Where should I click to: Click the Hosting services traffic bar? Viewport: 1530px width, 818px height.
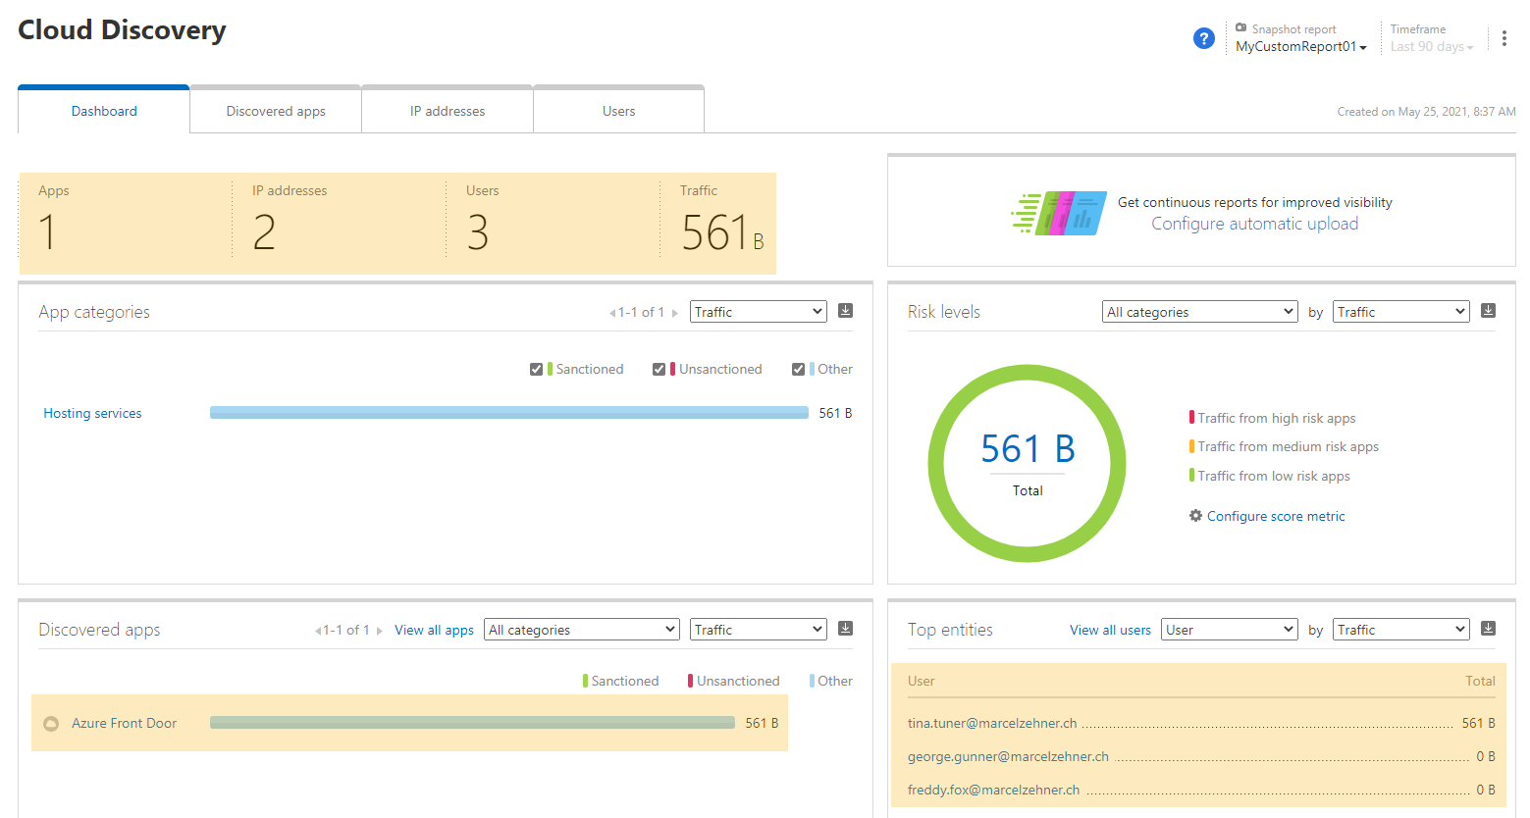(x=508, y=413)
